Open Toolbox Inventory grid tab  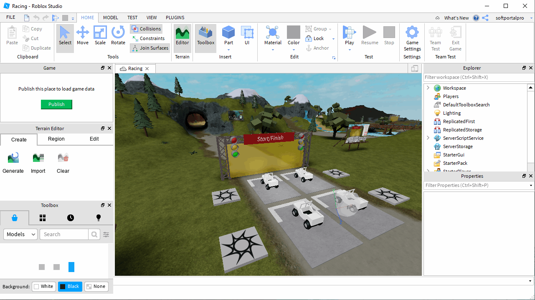(43, 218)
